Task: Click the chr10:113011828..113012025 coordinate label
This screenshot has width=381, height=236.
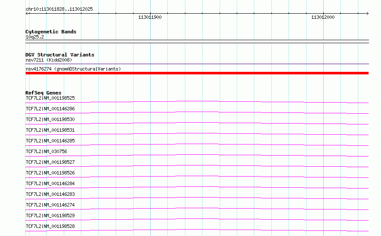Action: point(59,9)
